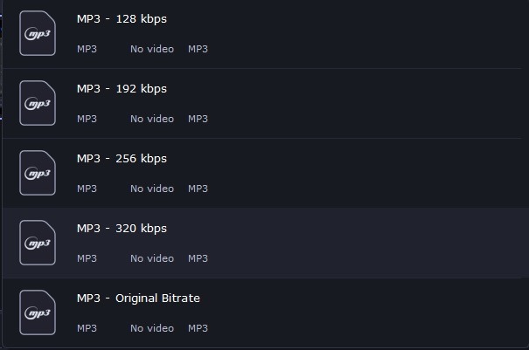Click "No video" in the 320 kbps row

[x=152, y=258]
